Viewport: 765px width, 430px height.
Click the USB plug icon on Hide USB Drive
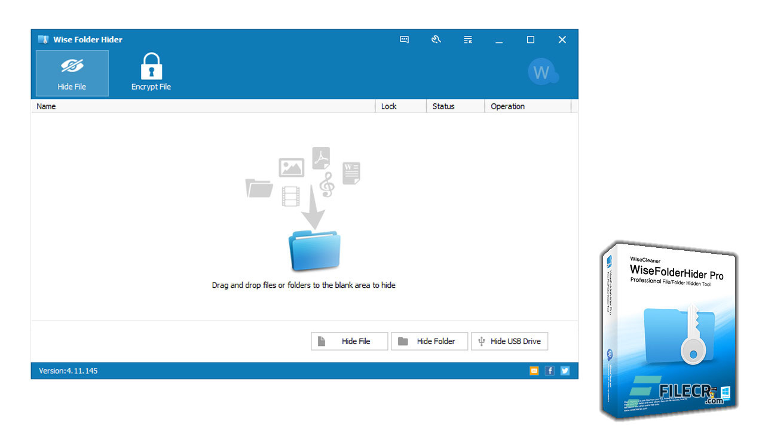point(482,341)
